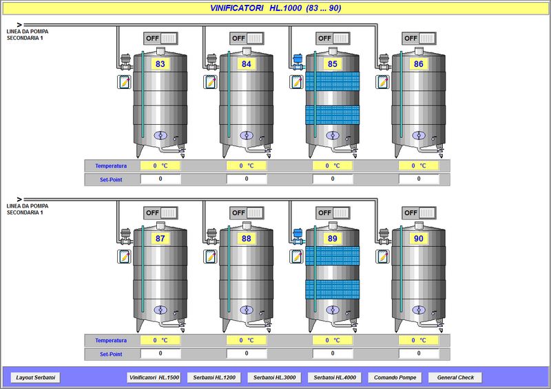Toggle the OFF switch above tank 90
The image size is (551, 389).
[x=419, y=212]
